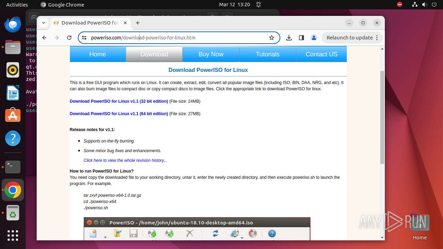Click the page scrollbar down arrow
The image size is (443, 249).
(x=382, y=238)
